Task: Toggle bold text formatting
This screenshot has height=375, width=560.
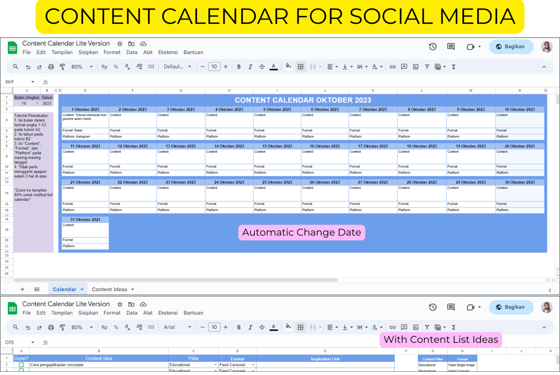Action: coord(239,67)
